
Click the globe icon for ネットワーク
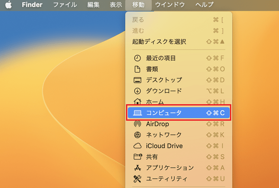[x=137, y=135]
